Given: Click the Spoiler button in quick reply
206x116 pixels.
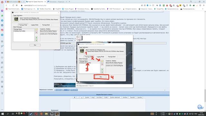Looking at the screenshot, I should tap(139, 97).
